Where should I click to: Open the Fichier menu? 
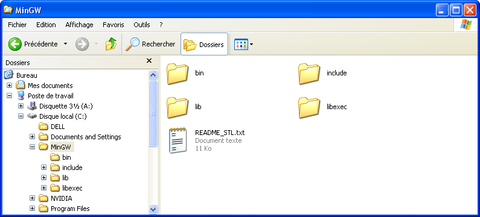click(x=18, y=25)
